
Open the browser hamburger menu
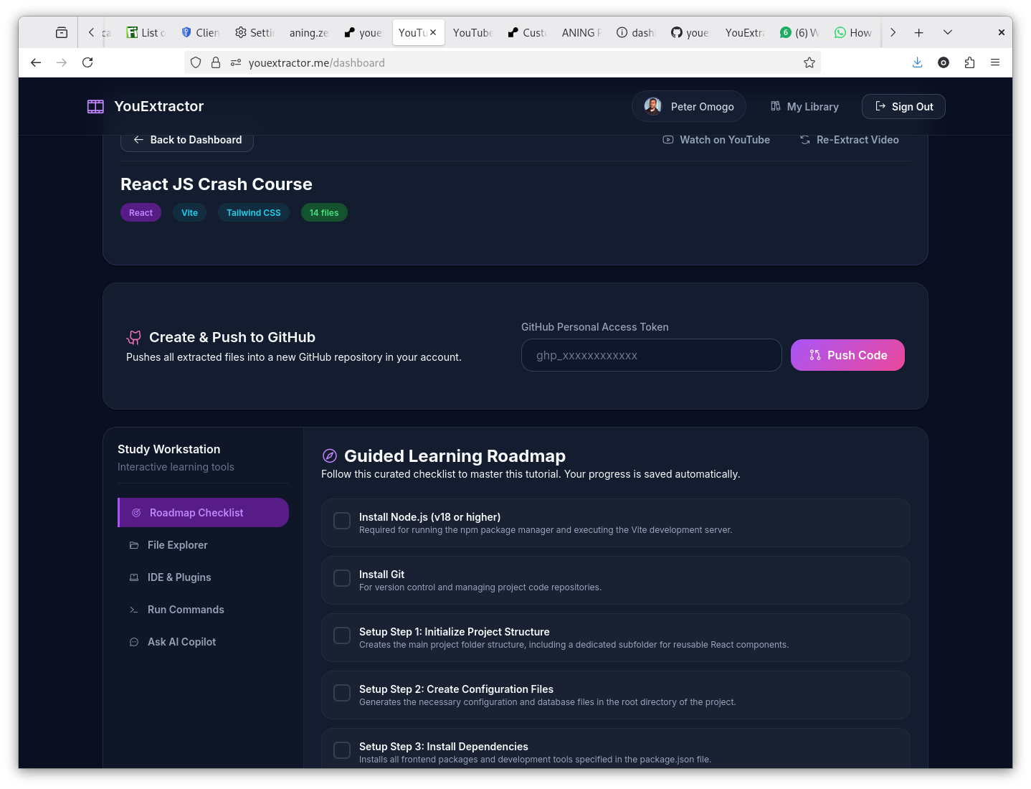click(x=995, y=63)
